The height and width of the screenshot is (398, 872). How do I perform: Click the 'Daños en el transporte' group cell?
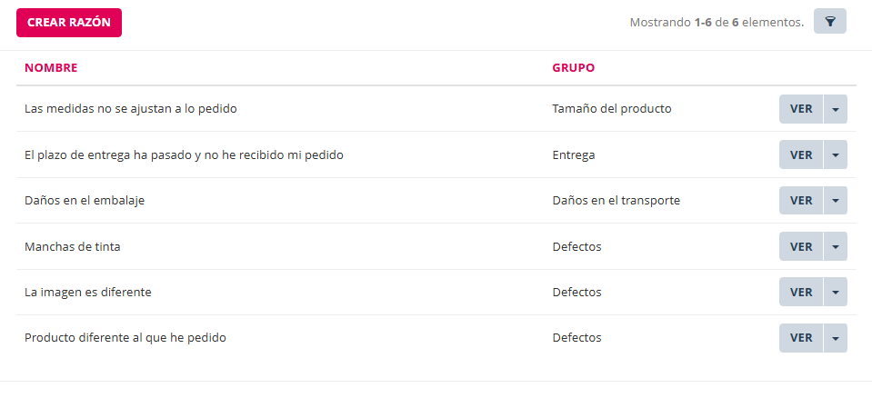click(616, 201)
